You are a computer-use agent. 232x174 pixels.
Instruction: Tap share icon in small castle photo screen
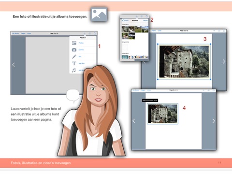214,90
